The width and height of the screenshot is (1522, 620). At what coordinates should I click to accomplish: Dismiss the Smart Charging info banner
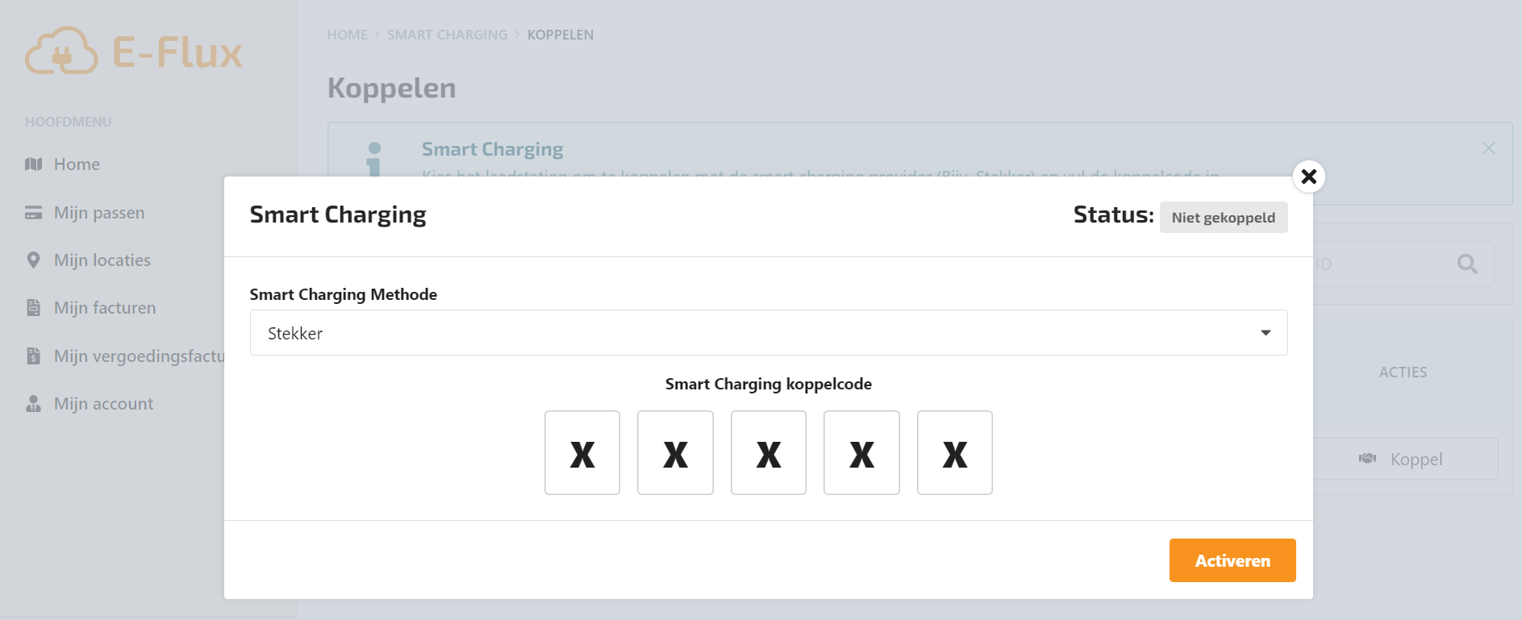tap(1488, 148)
